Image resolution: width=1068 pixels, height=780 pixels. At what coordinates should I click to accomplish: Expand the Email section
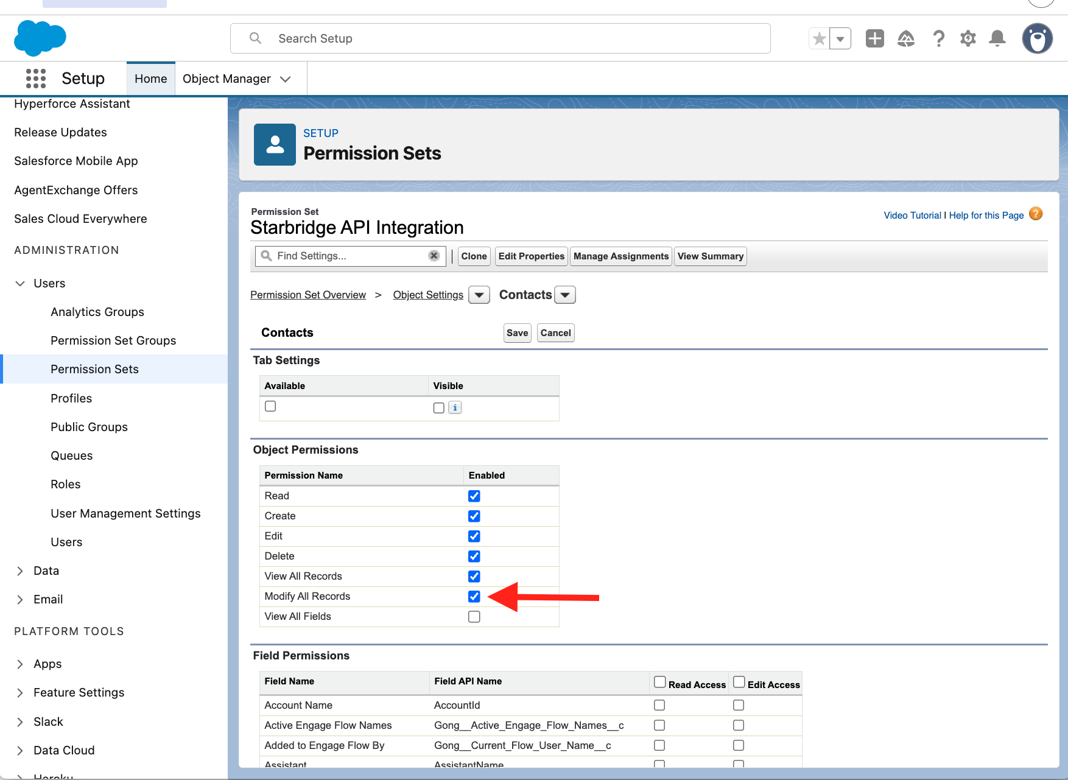tap(20, 599)
